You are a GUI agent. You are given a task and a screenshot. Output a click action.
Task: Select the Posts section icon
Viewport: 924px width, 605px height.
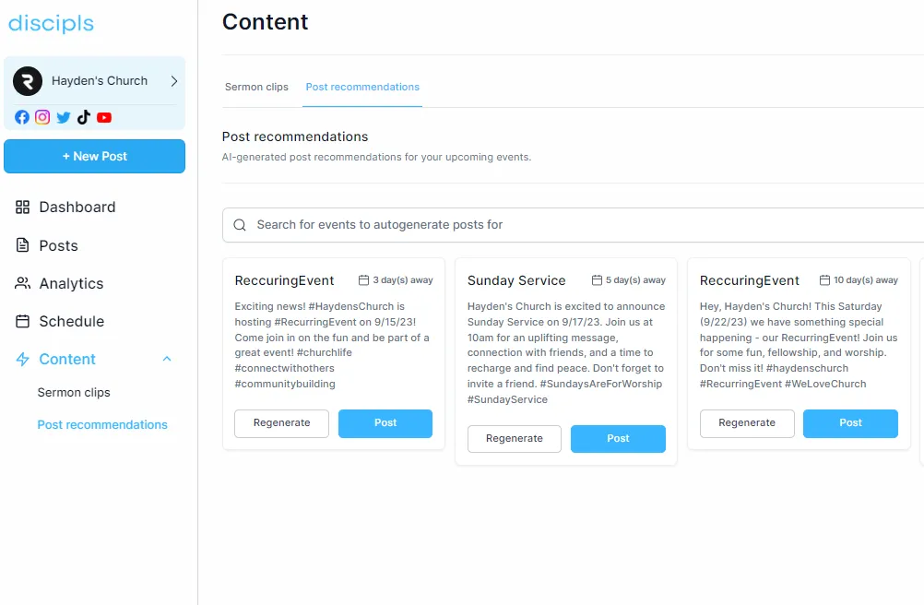coord(21,245)
